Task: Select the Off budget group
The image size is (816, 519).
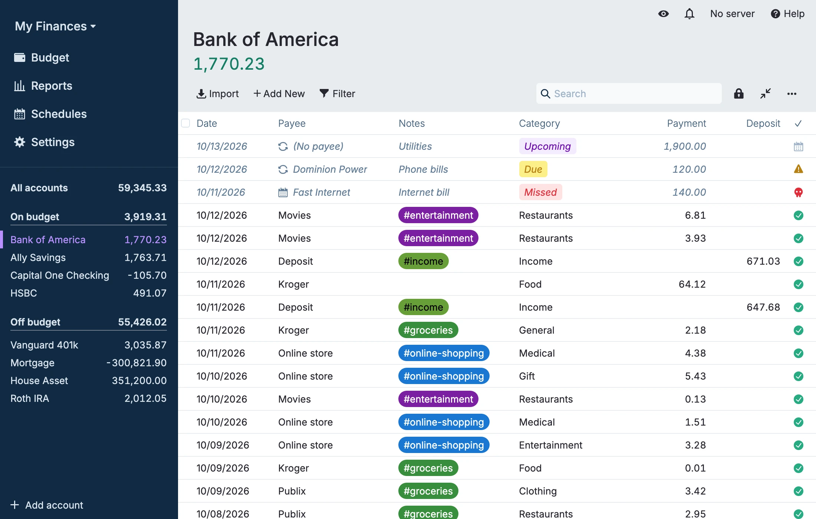Action: pos(88,322)
